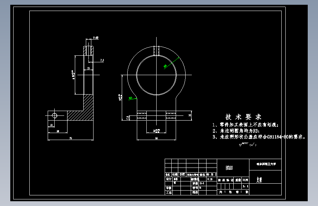Select the 学号 label cell

click(195, 188)
